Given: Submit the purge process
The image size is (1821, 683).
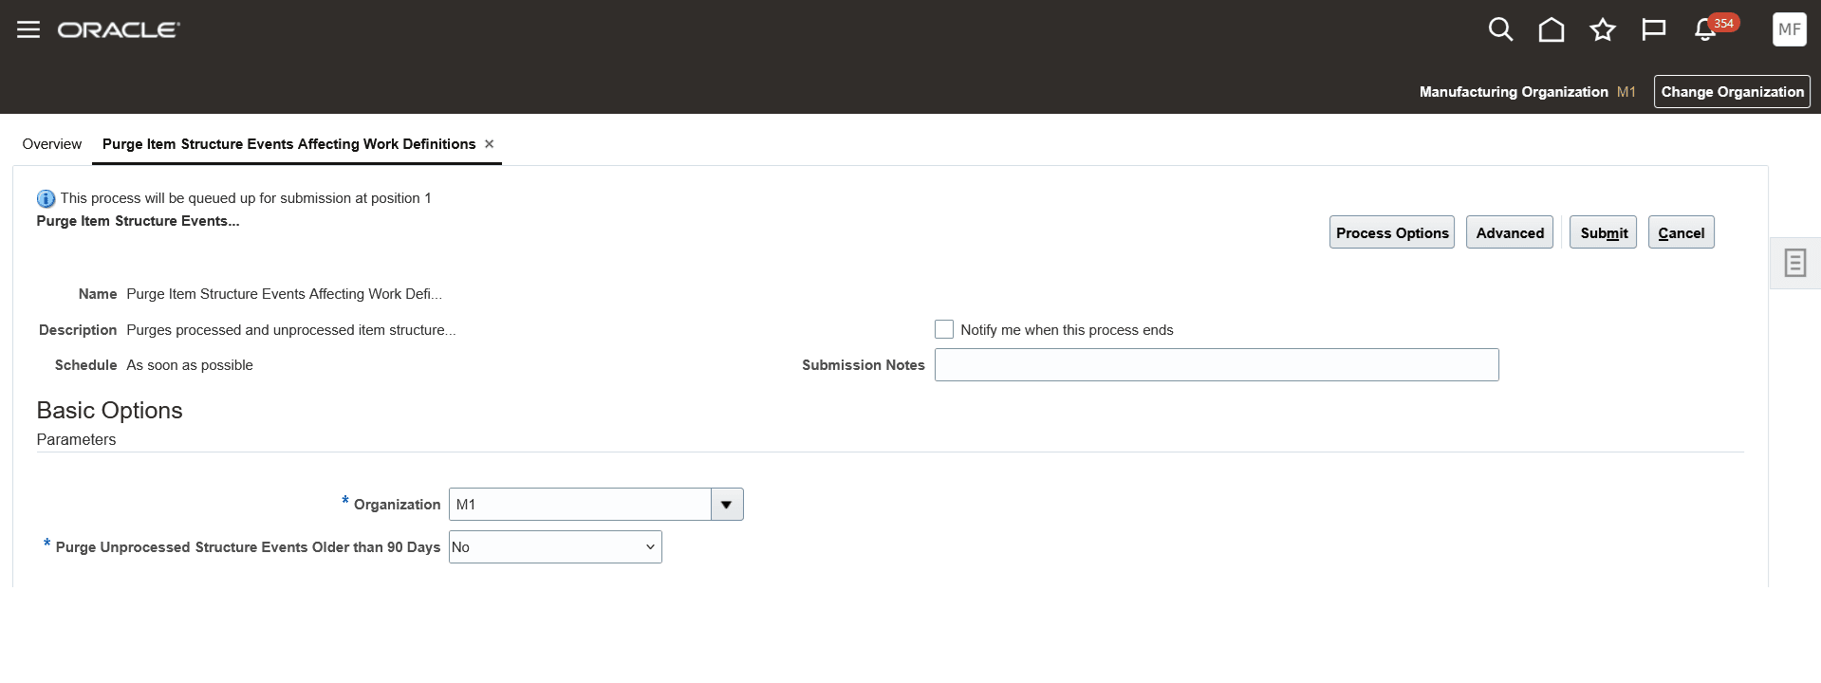Looking at the screenshot, I should (x=1604, y=232).
